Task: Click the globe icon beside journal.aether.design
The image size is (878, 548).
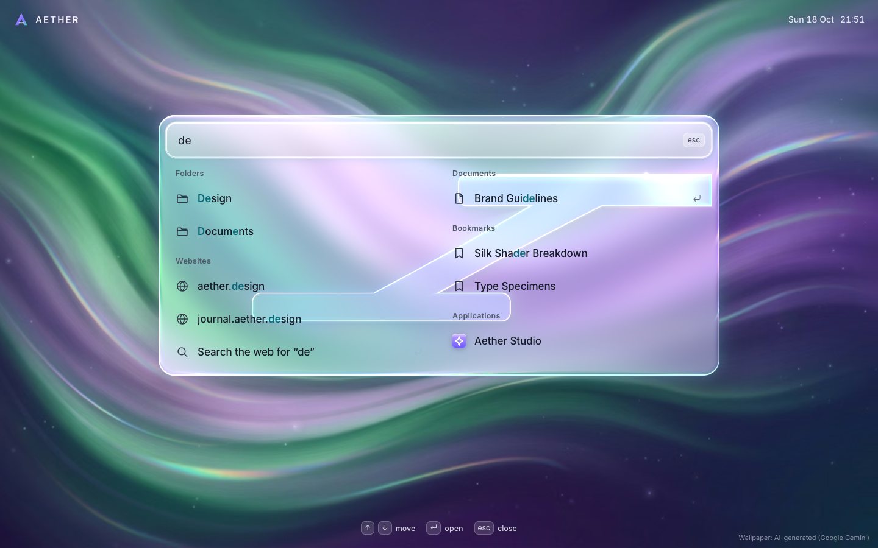Action: pos(182,319)
